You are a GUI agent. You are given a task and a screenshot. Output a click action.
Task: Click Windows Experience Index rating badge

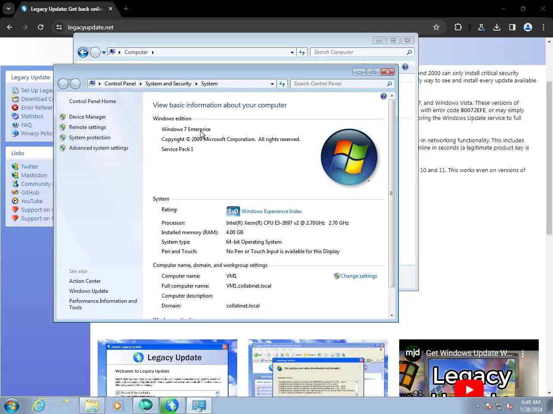pyautogui.click(x=233, y=211)
